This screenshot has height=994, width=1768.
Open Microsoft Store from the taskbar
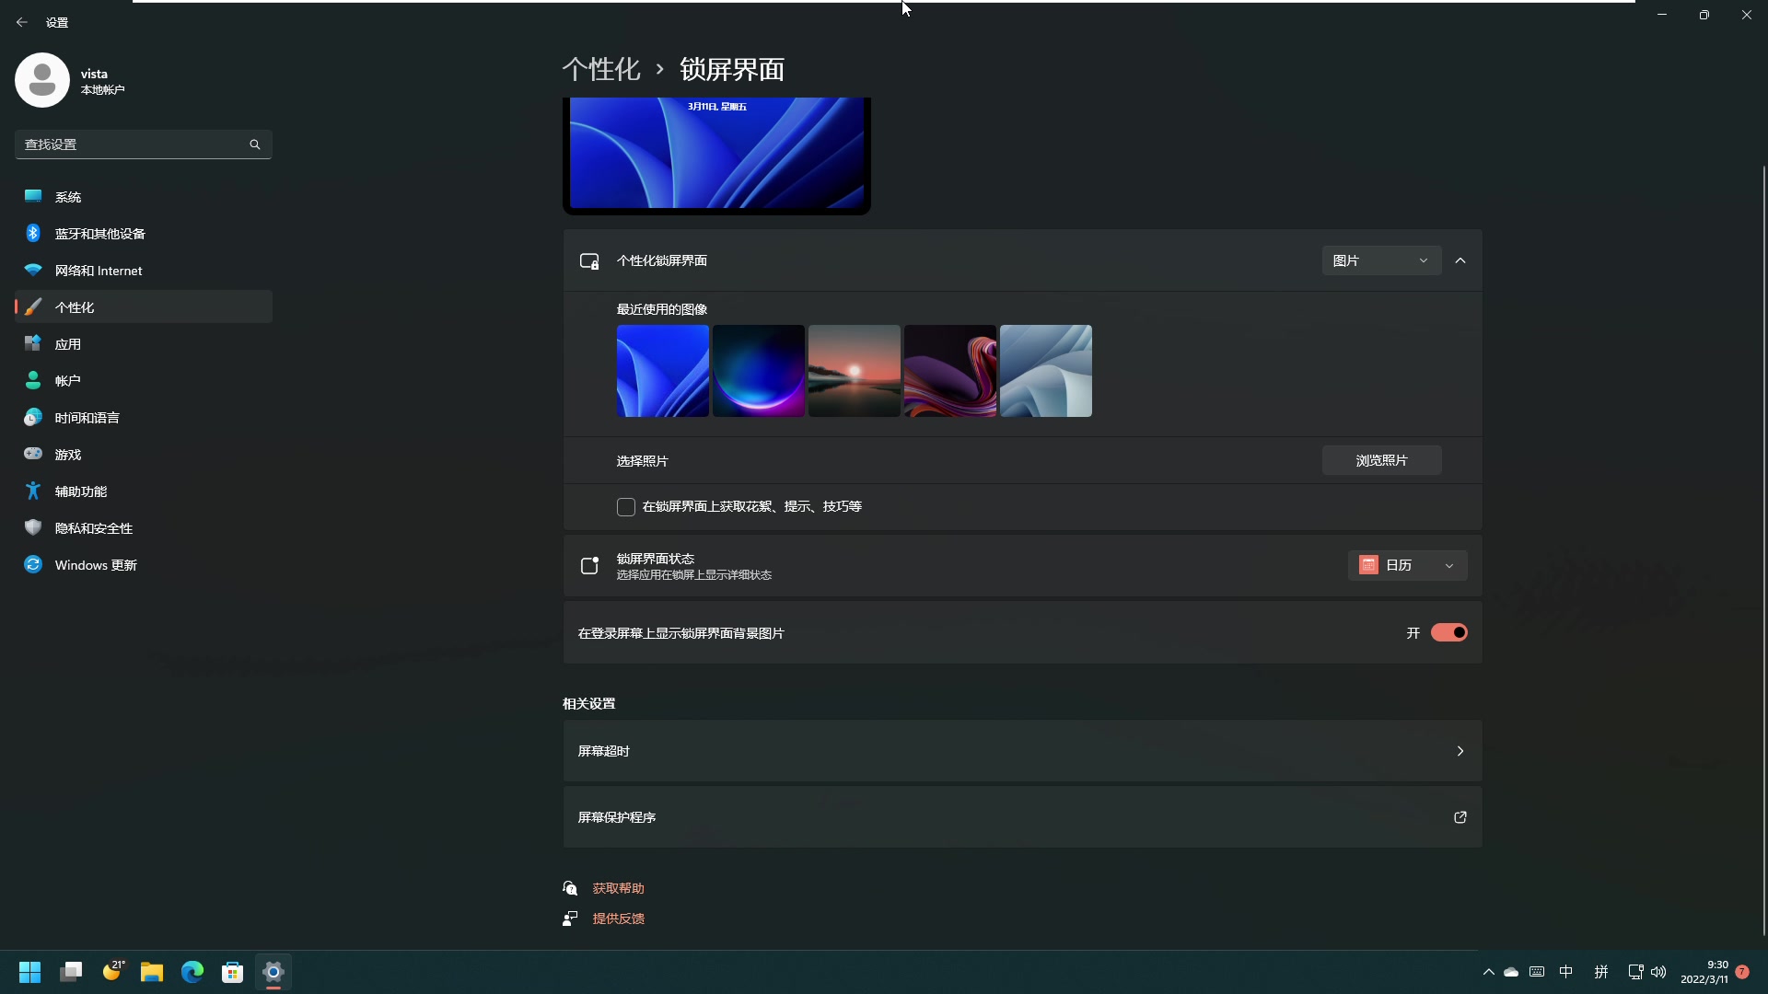coord(233,972)
